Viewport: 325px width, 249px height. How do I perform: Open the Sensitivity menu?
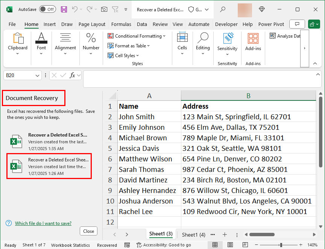[227, 44]
